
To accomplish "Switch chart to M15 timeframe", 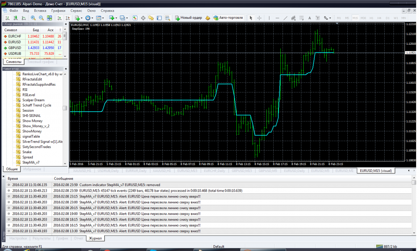I will pos(355,18).
